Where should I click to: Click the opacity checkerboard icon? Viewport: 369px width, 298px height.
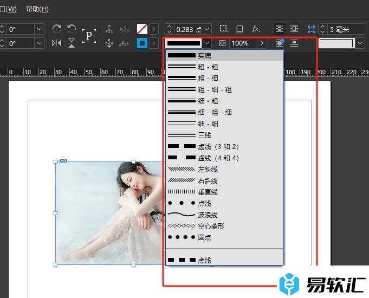222,43
